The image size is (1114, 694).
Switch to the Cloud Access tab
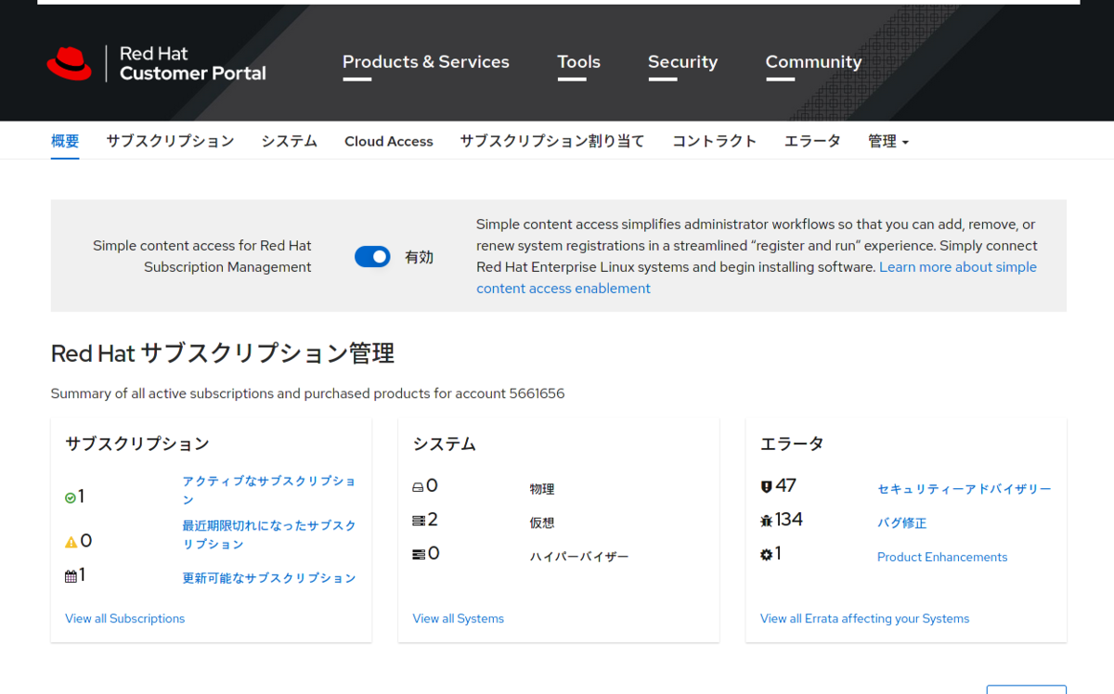pyautogui.click(x=389, y=141)
